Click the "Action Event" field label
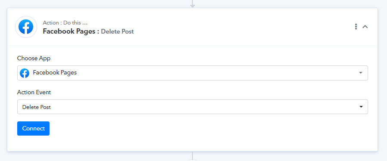Viewport: 387px width, 161px height. (34, 93)
